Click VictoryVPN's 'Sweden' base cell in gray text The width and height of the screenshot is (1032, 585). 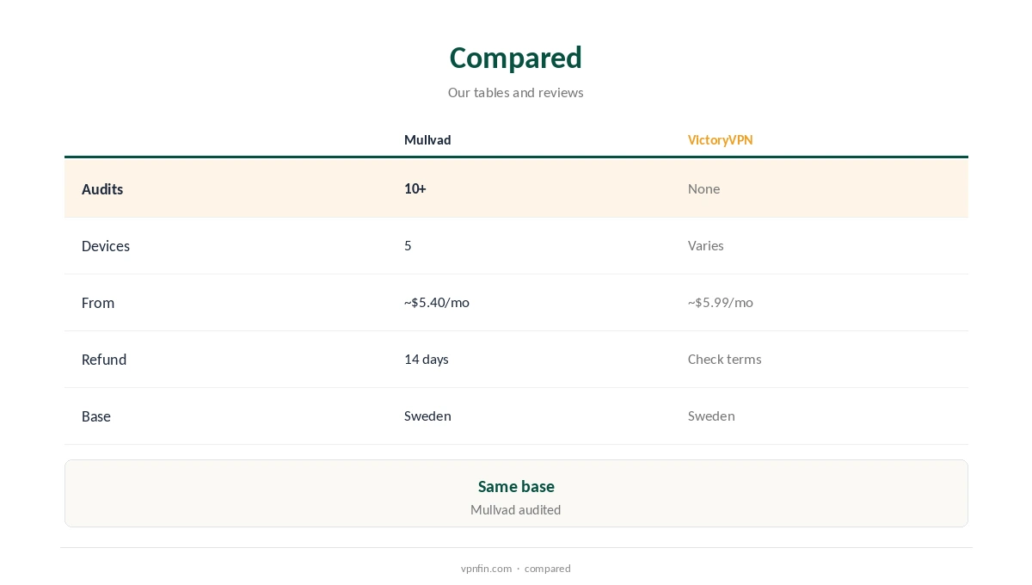711,416
